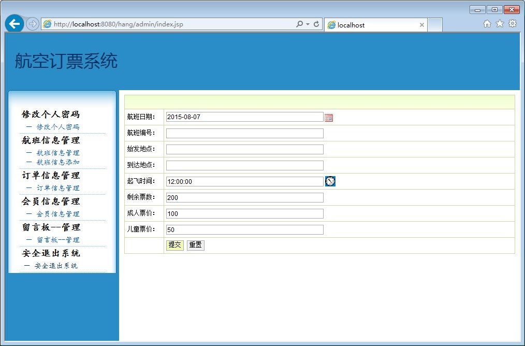The height and width of the screenshot is (346, 525).
Task: Click the 到达地点 input field
Action: coord(245,165)
